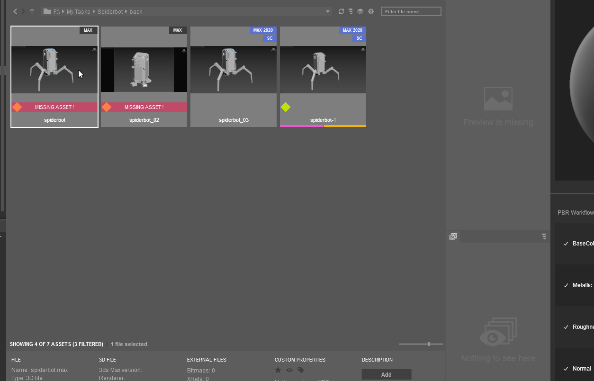Click MISSING ASSET banner on spiderbot
The height and width of the screenshot is (381, 594).
coord(54,107)
